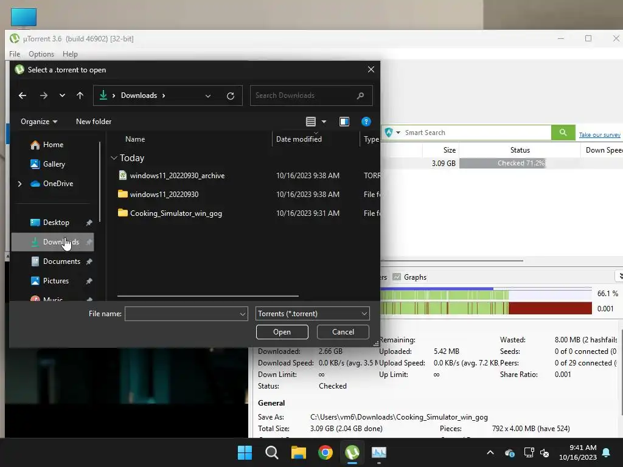Open Windows taskbar Search
623x467 pixels.
tap(272, 452)
